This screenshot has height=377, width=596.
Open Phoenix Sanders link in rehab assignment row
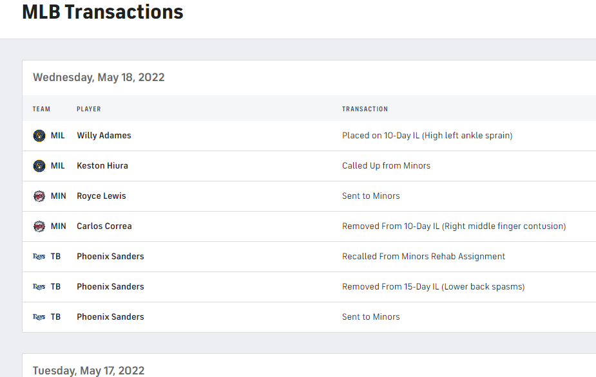pos(110,257)
